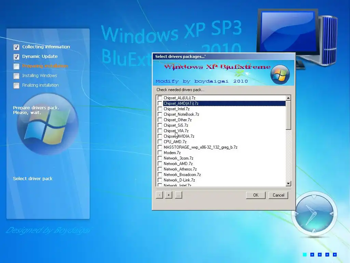Enable Chipset_VIA.7z checkbox
The image size is (350, 263).
pyautogui.click(x=160, y=131)
